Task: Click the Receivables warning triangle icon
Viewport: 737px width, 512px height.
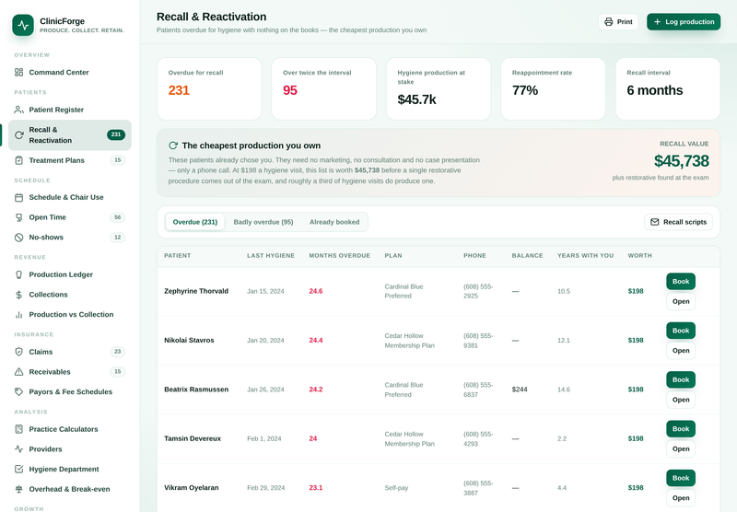Action: [18, 372]
